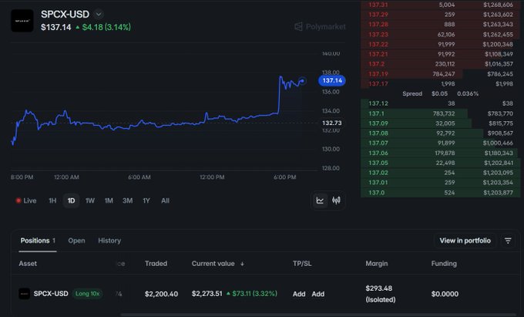This screenshot has width=524, height=317.
Task: Click bid price 137.09 in order book
Action: [378, 123]
